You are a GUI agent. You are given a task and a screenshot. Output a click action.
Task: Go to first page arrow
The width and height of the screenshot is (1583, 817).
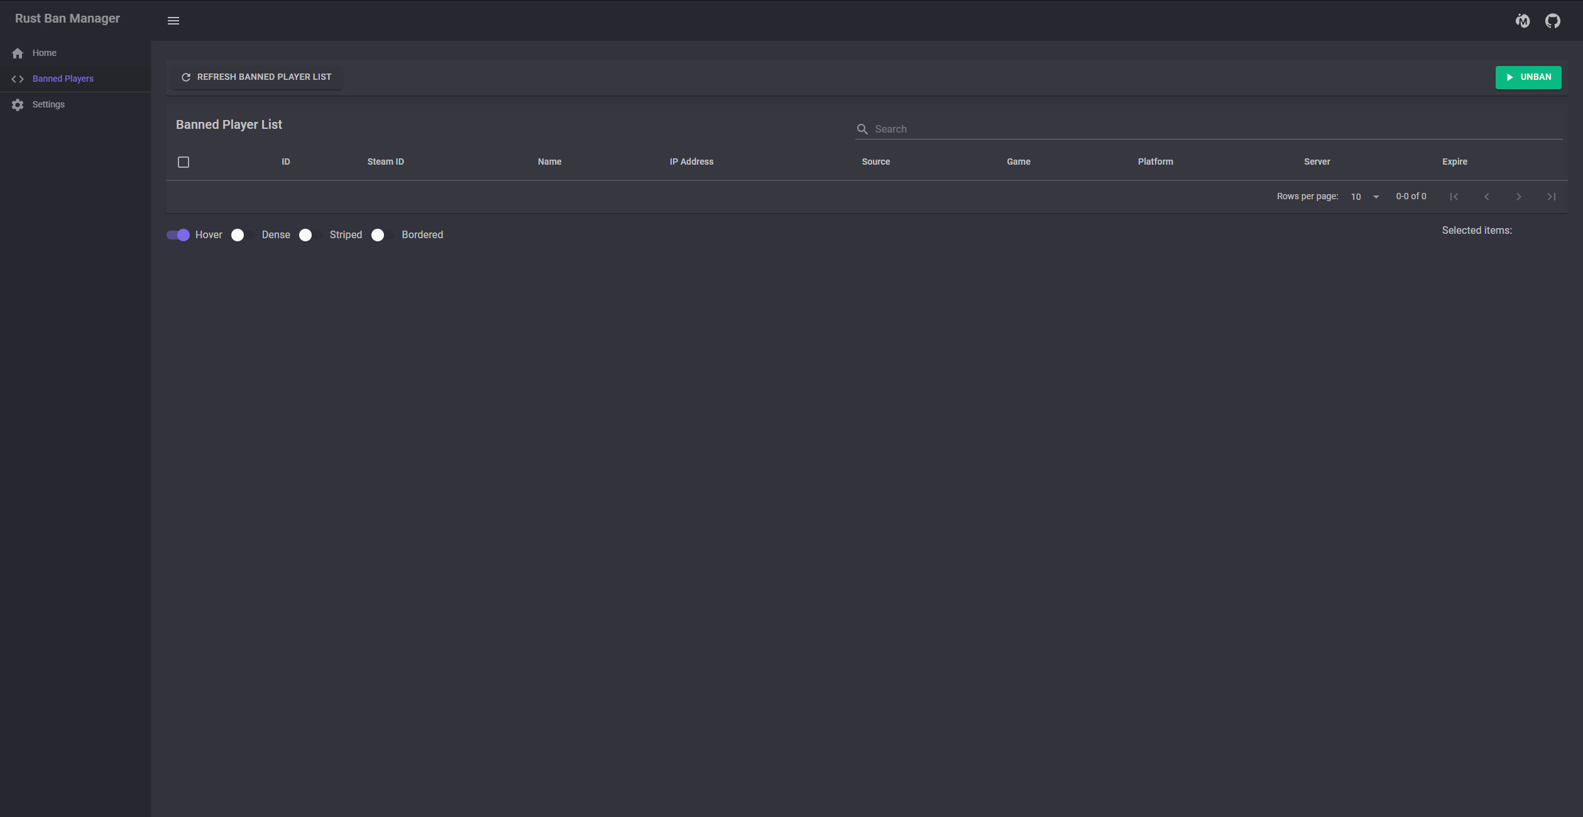[1454, 197]
